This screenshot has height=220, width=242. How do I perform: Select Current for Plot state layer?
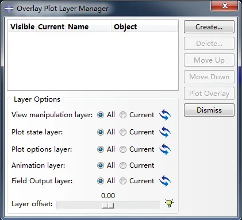[123, 132]
